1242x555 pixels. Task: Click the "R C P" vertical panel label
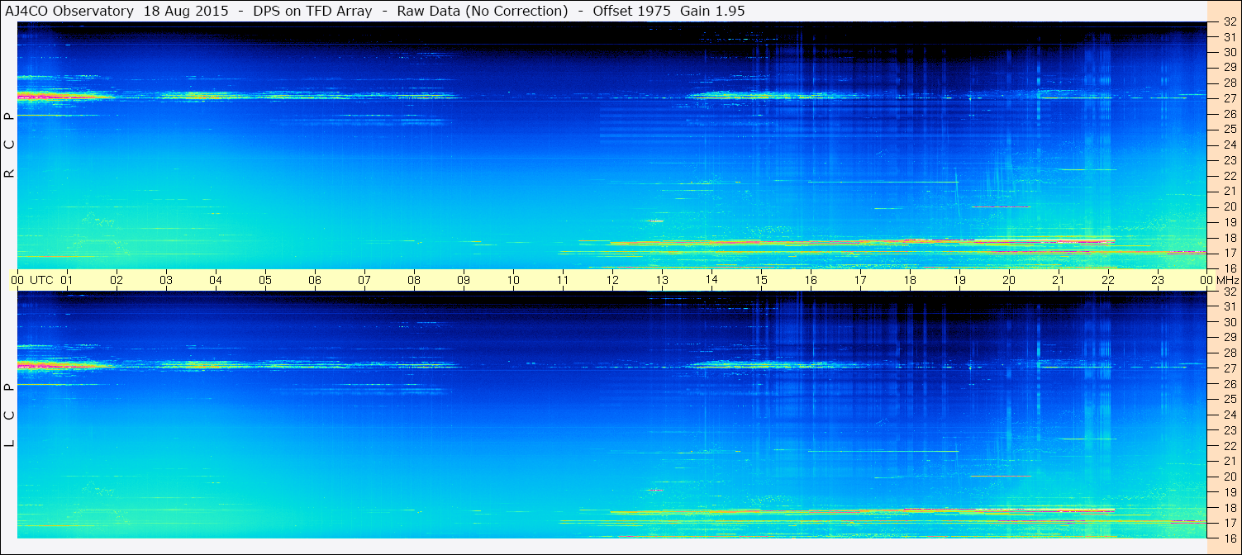coord(9,145)
